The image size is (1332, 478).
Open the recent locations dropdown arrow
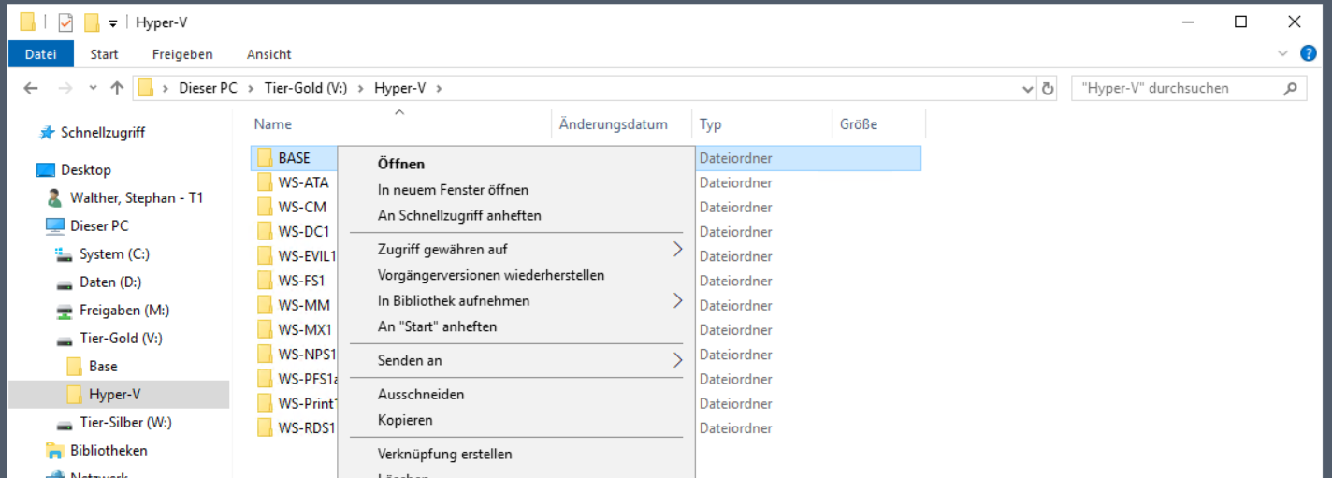click(93, 88)
